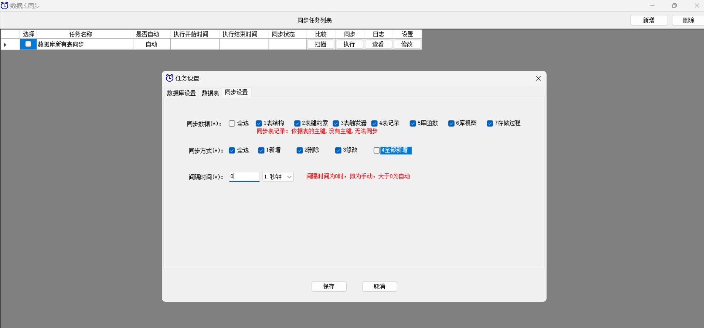Toggle 全选 checkbox in 同步数据 row

pos(232,123)
